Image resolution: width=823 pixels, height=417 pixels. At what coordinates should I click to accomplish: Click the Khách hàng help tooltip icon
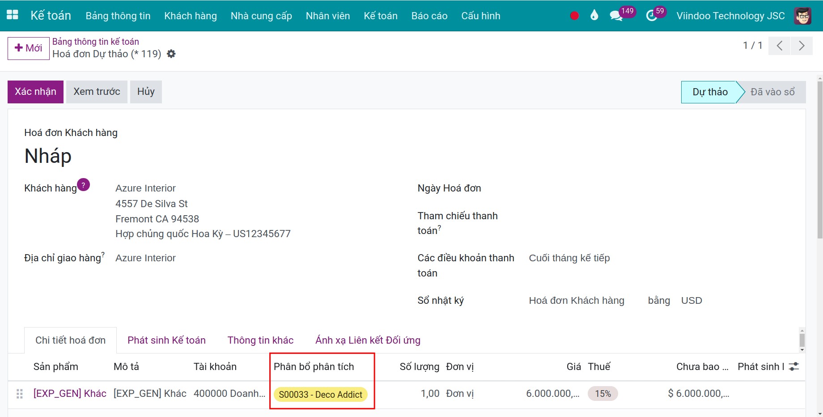point(84,184)
